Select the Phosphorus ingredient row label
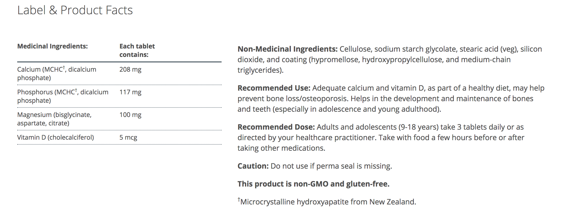The width and height of the screenshot is (568, 215). click(x=63, y=96)
